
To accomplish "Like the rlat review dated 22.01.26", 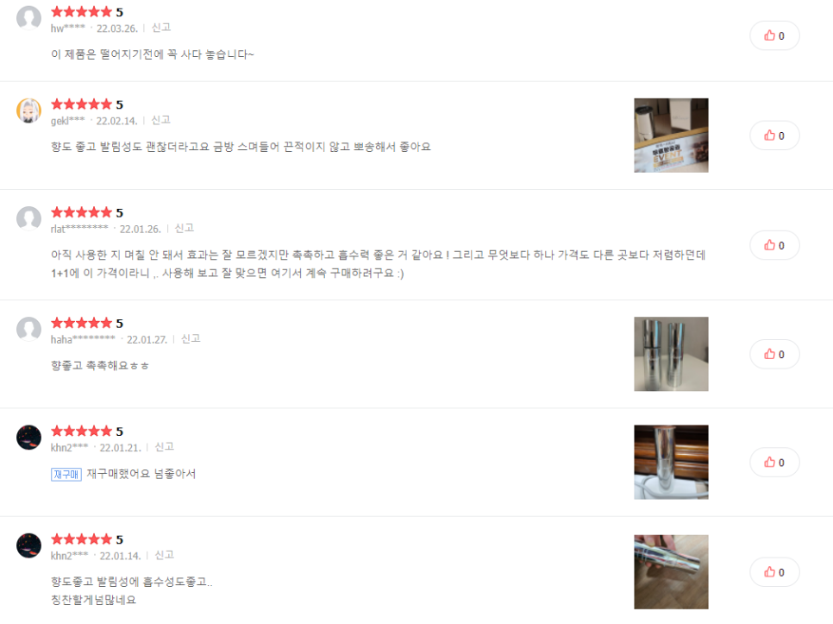I will coord(774,245).
